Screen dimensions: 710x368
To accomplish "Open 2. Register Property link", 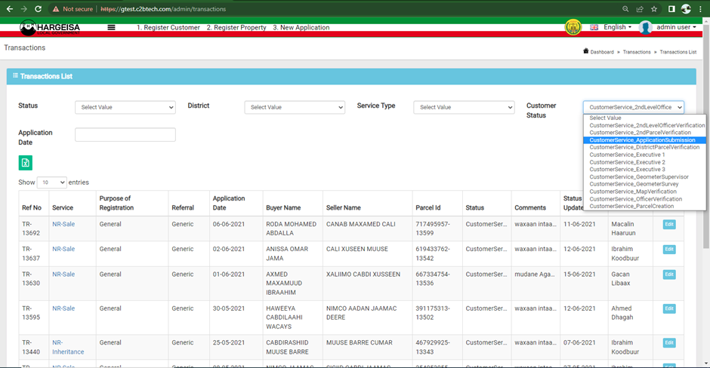I will click(x=236, y=28).
